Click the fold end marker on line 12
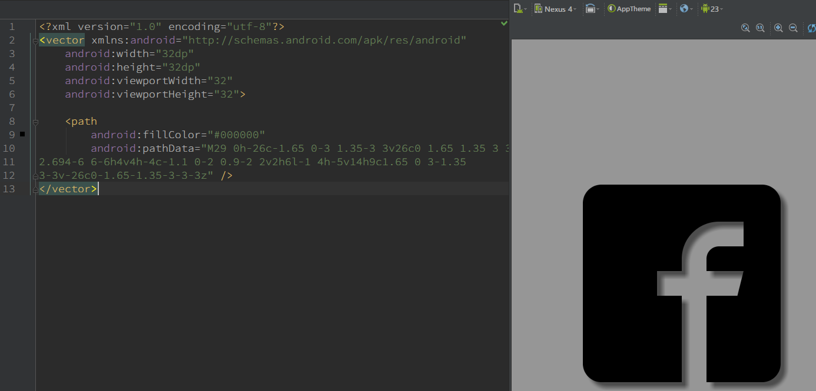The width and height of the screenshot is (816, 391). pos(36,176)
